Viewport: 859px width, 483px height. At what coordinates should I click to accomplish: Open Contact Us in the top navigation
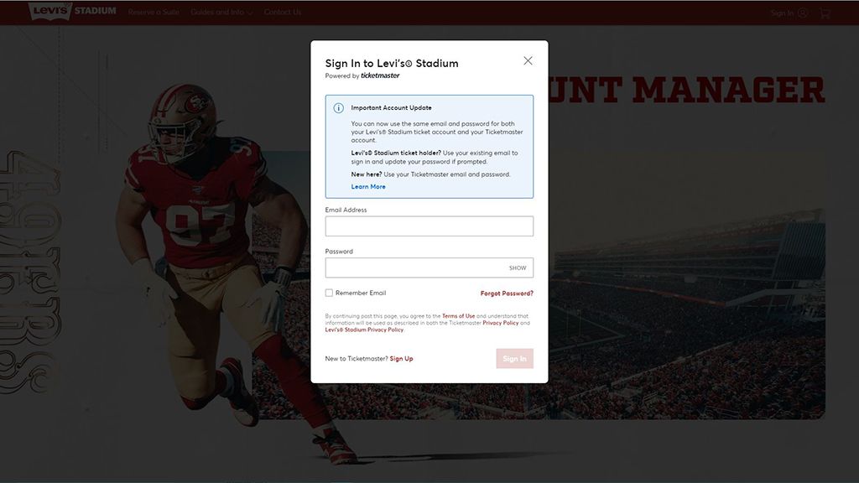tap(283, 13)
